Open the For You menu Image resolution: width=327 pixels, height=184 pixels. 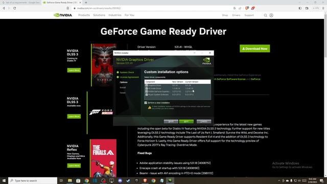tap(129, 15)
